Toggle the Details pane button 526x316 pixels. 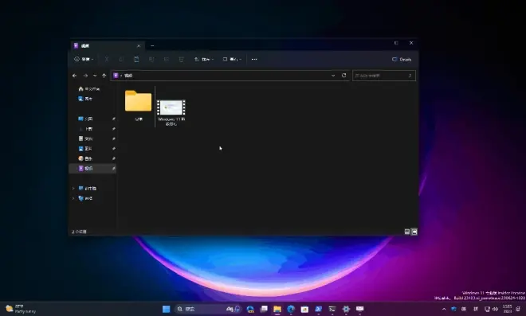[402, 60]
